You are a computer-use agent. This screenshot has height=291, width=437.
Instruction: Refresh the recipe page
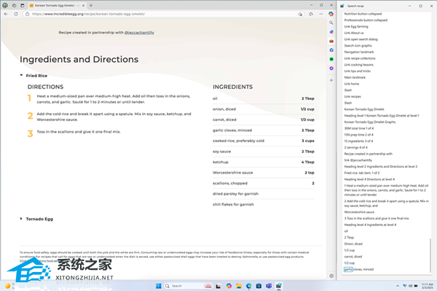pos(16,14)
